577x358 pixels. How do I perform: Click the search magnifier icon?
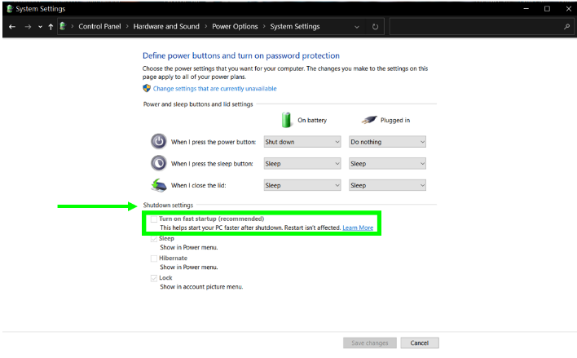coord(566,27)
